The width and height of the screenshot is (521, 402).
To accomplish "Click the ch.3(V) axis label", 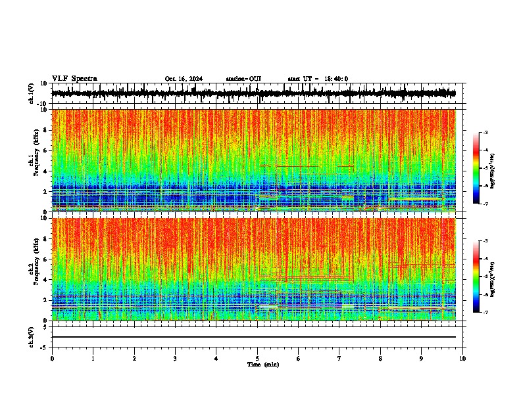I will coord(32,337).
